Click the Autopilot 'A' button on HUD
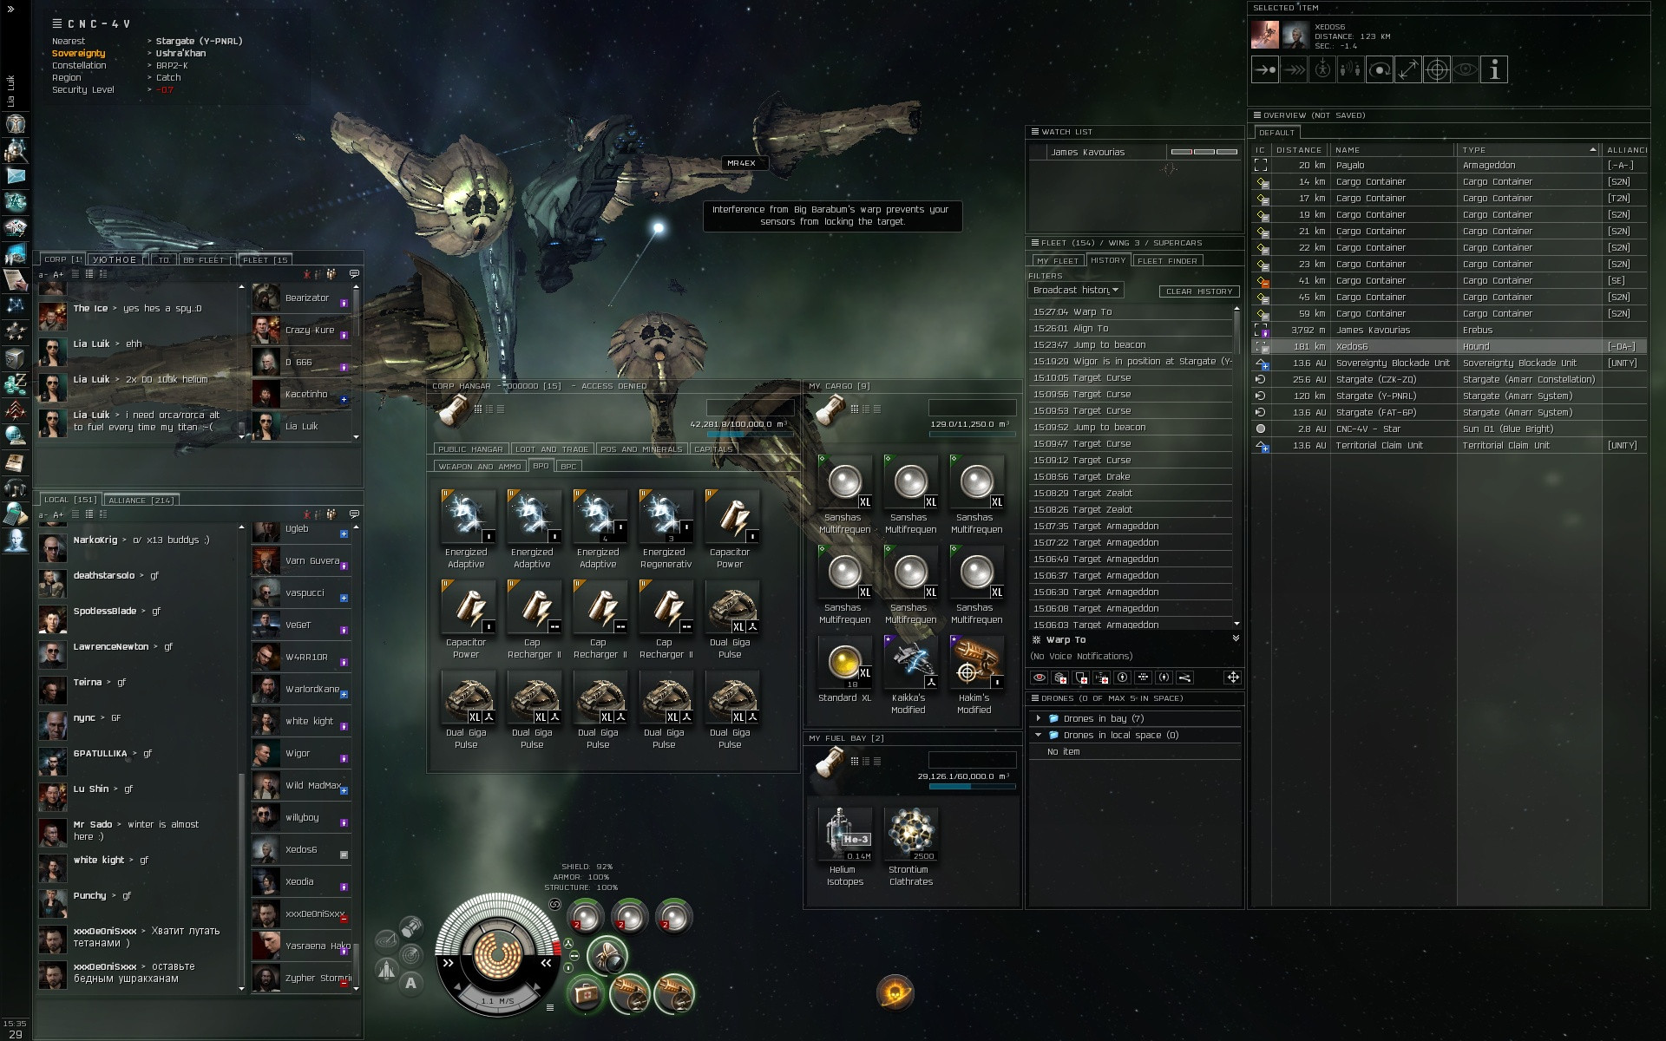1666x1041 pixels. click(x=411, y=983)
